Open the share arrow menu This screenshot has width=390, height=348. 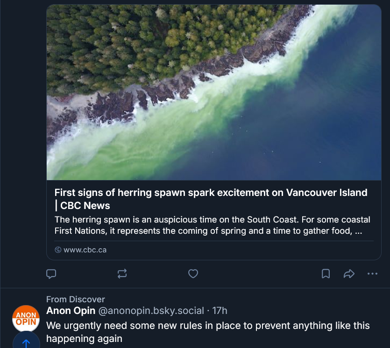click(x=349, y=274)
